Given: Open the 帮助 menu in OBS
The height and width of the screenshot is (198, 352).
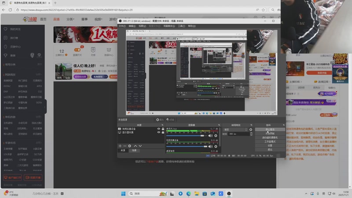Looking at the screenshot, I should click(192, 26).
